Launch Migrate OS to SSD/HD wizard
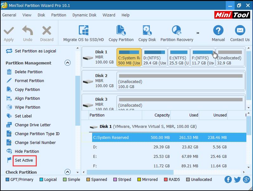The width and height of the screenshot is (253, 191). (x=83, y=33)
